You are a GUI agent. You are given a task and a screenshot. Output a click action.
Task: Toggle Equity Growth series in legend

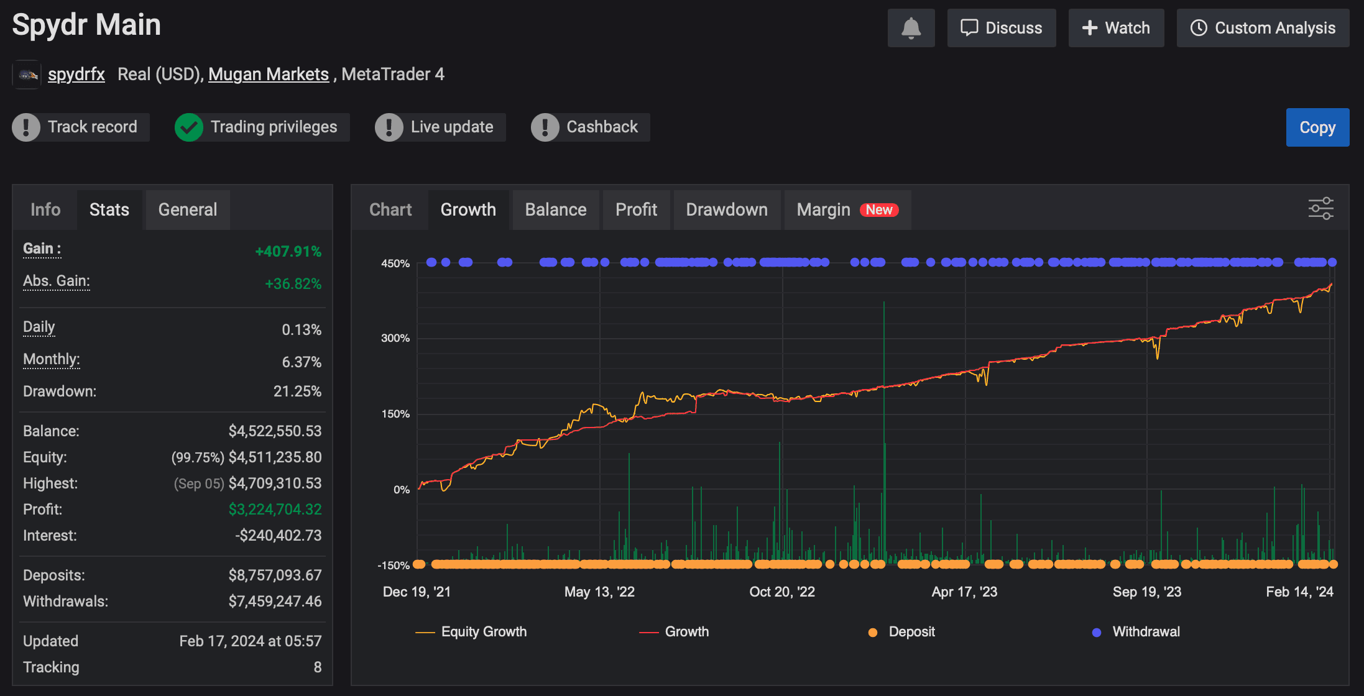click(x=471, y=632)
